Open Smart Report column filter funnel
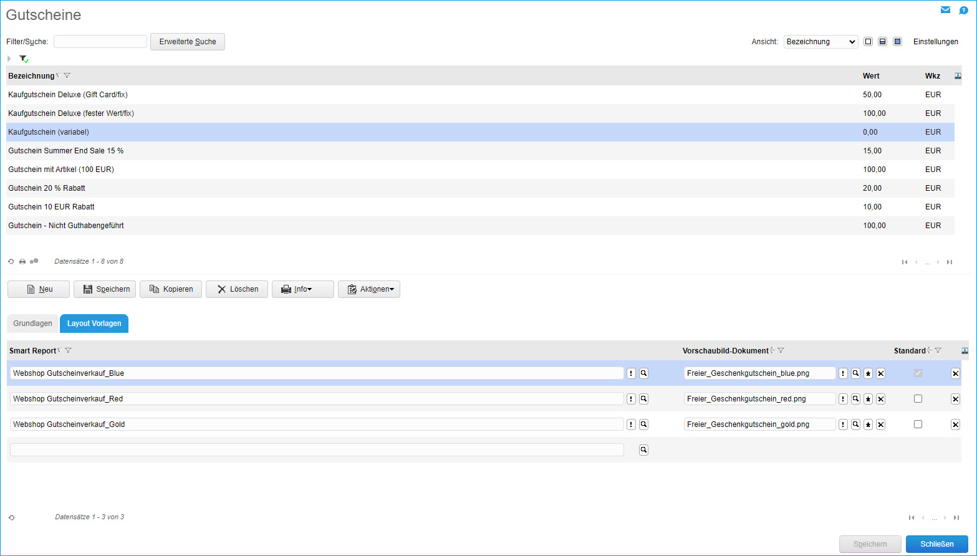The width and height of the screenshot is (977, 556). tap(69, 351)
